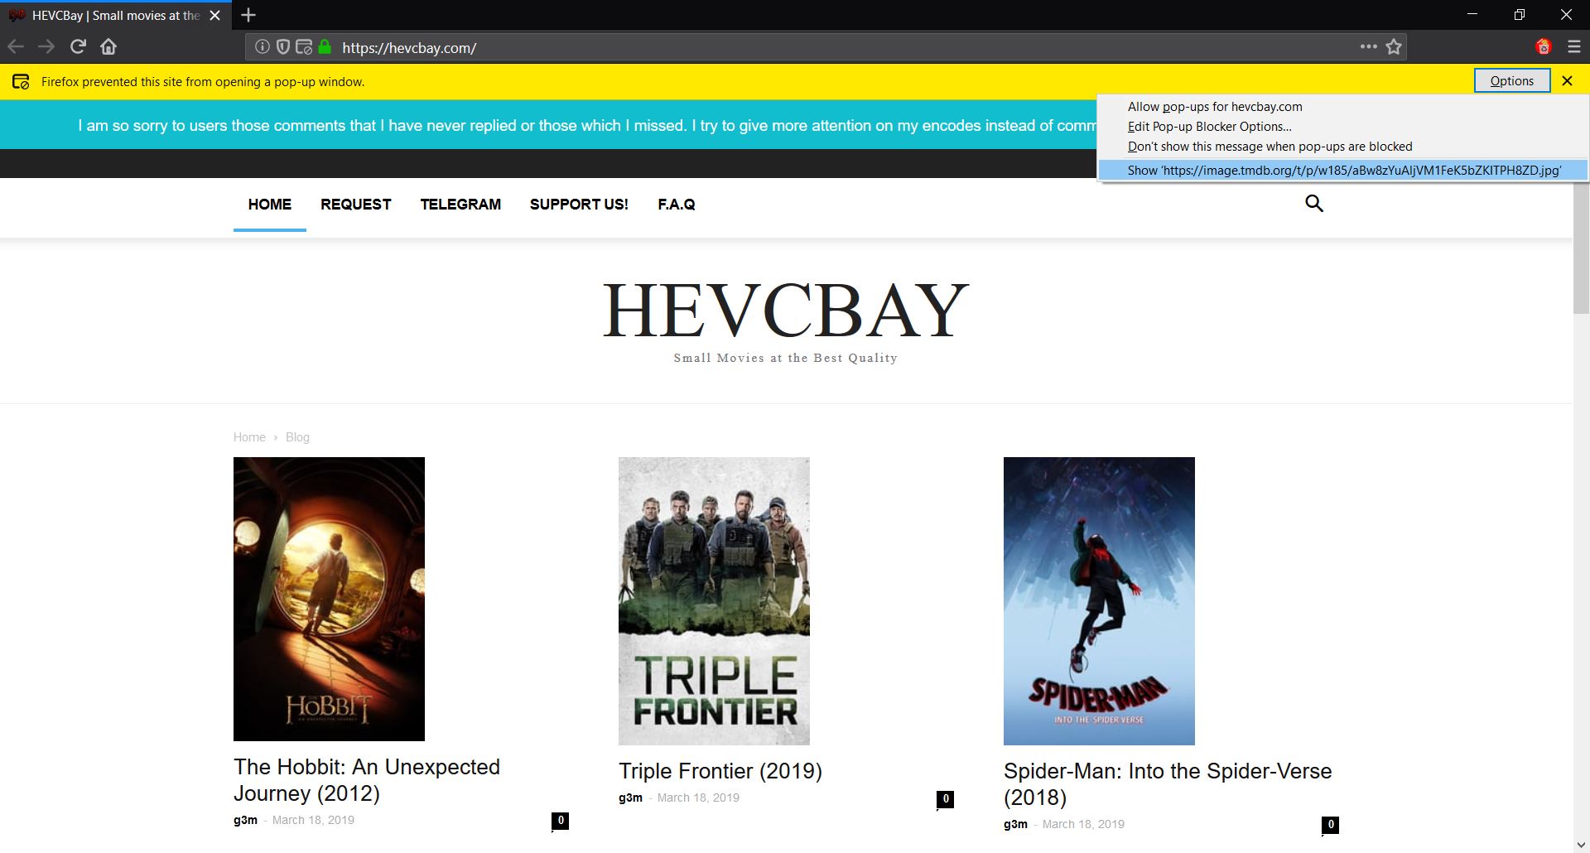This screenshot has height=853, width=1590.
Task: Dismiss the pop-up blocked notification bar
Action: 1567,81
